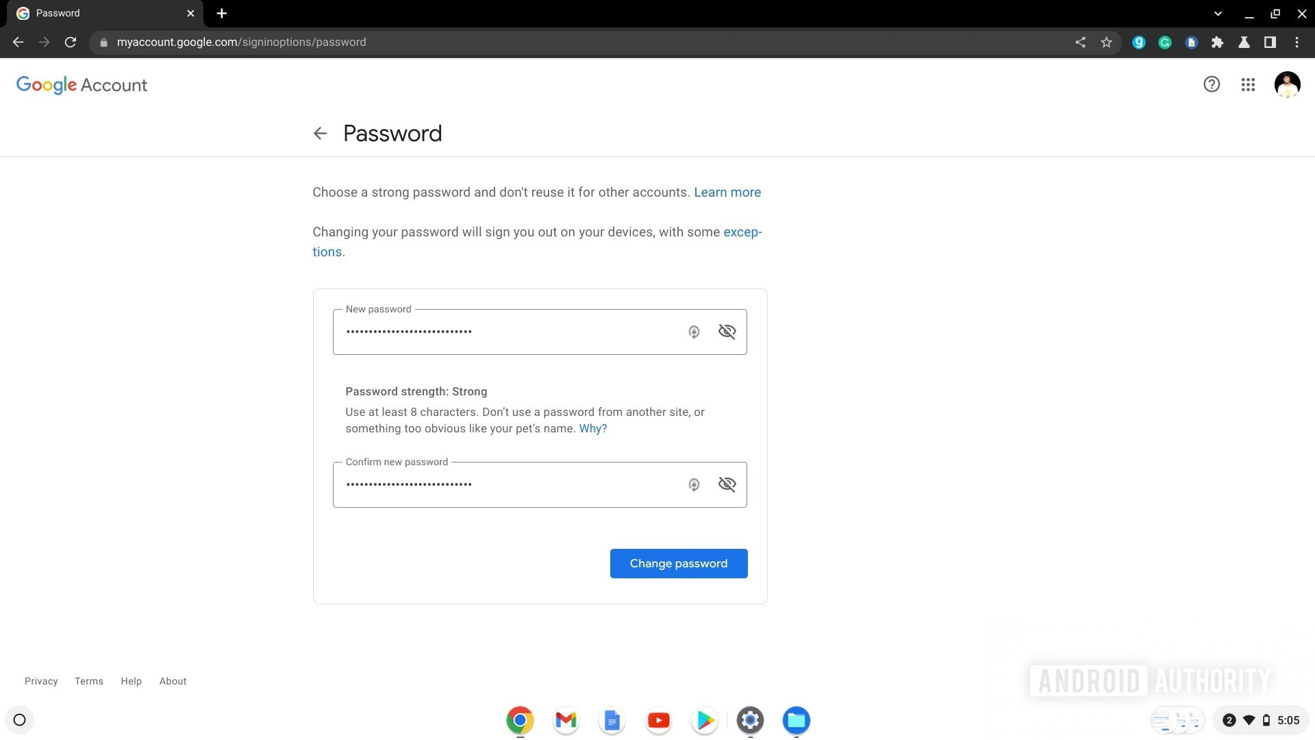This screenshot has width=1315, height=740.
Task: Toggle visibility of New password field
Action: tap(727, 332)
